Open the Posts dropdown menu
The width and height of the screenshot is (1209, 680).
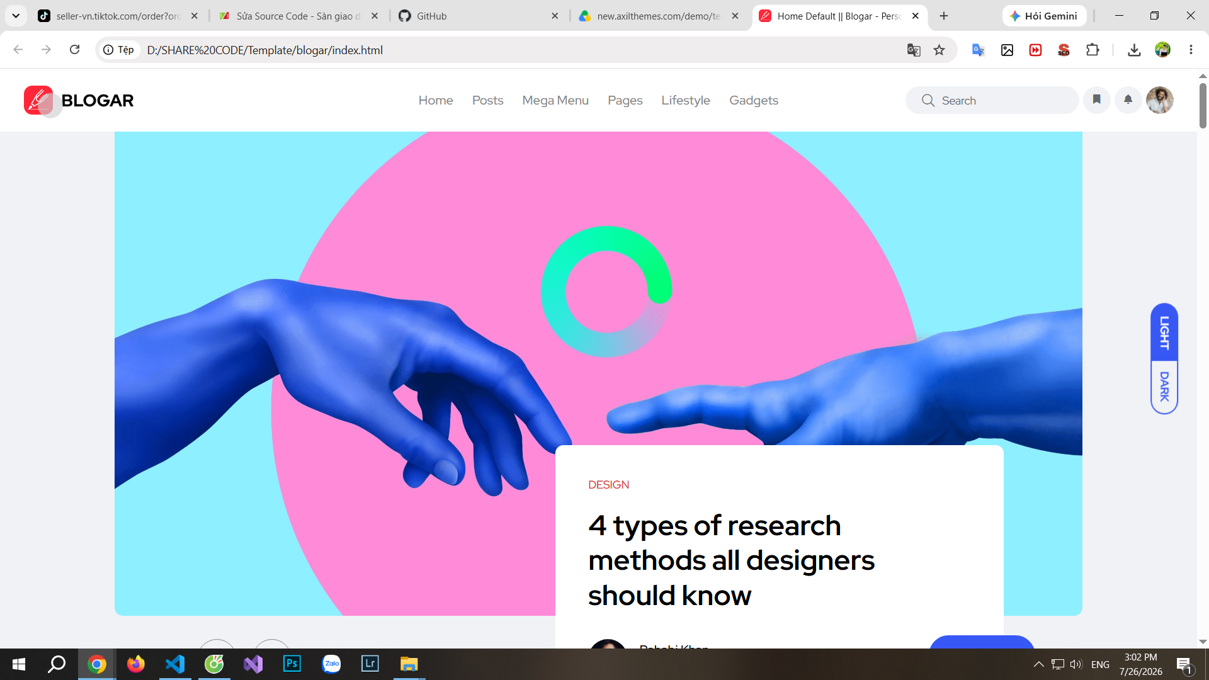(x=487, y=100)
